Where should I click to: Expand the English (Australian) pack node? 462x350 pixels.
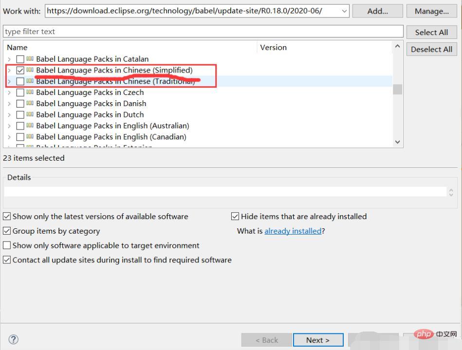point(9,126)
